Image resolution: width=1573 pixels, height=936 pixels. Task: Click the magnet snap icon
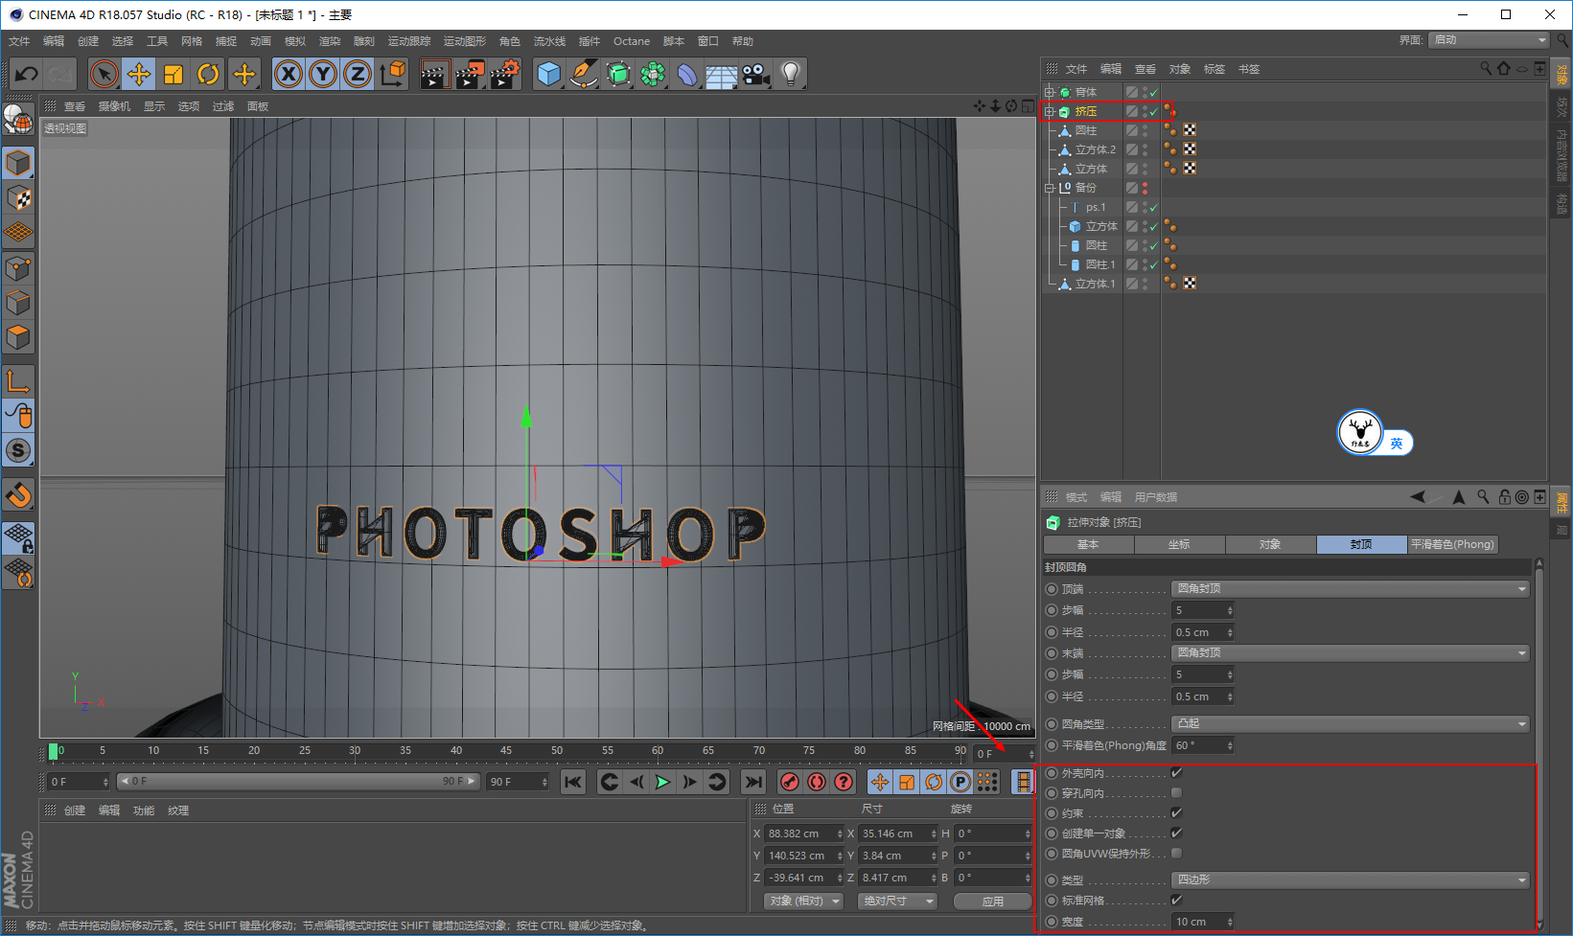[18, 494]
